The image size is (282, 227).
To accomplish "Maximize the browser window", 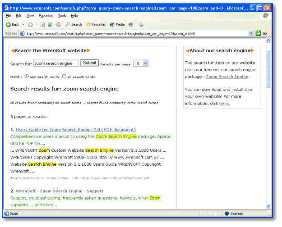I will click(x=260, y=8).
